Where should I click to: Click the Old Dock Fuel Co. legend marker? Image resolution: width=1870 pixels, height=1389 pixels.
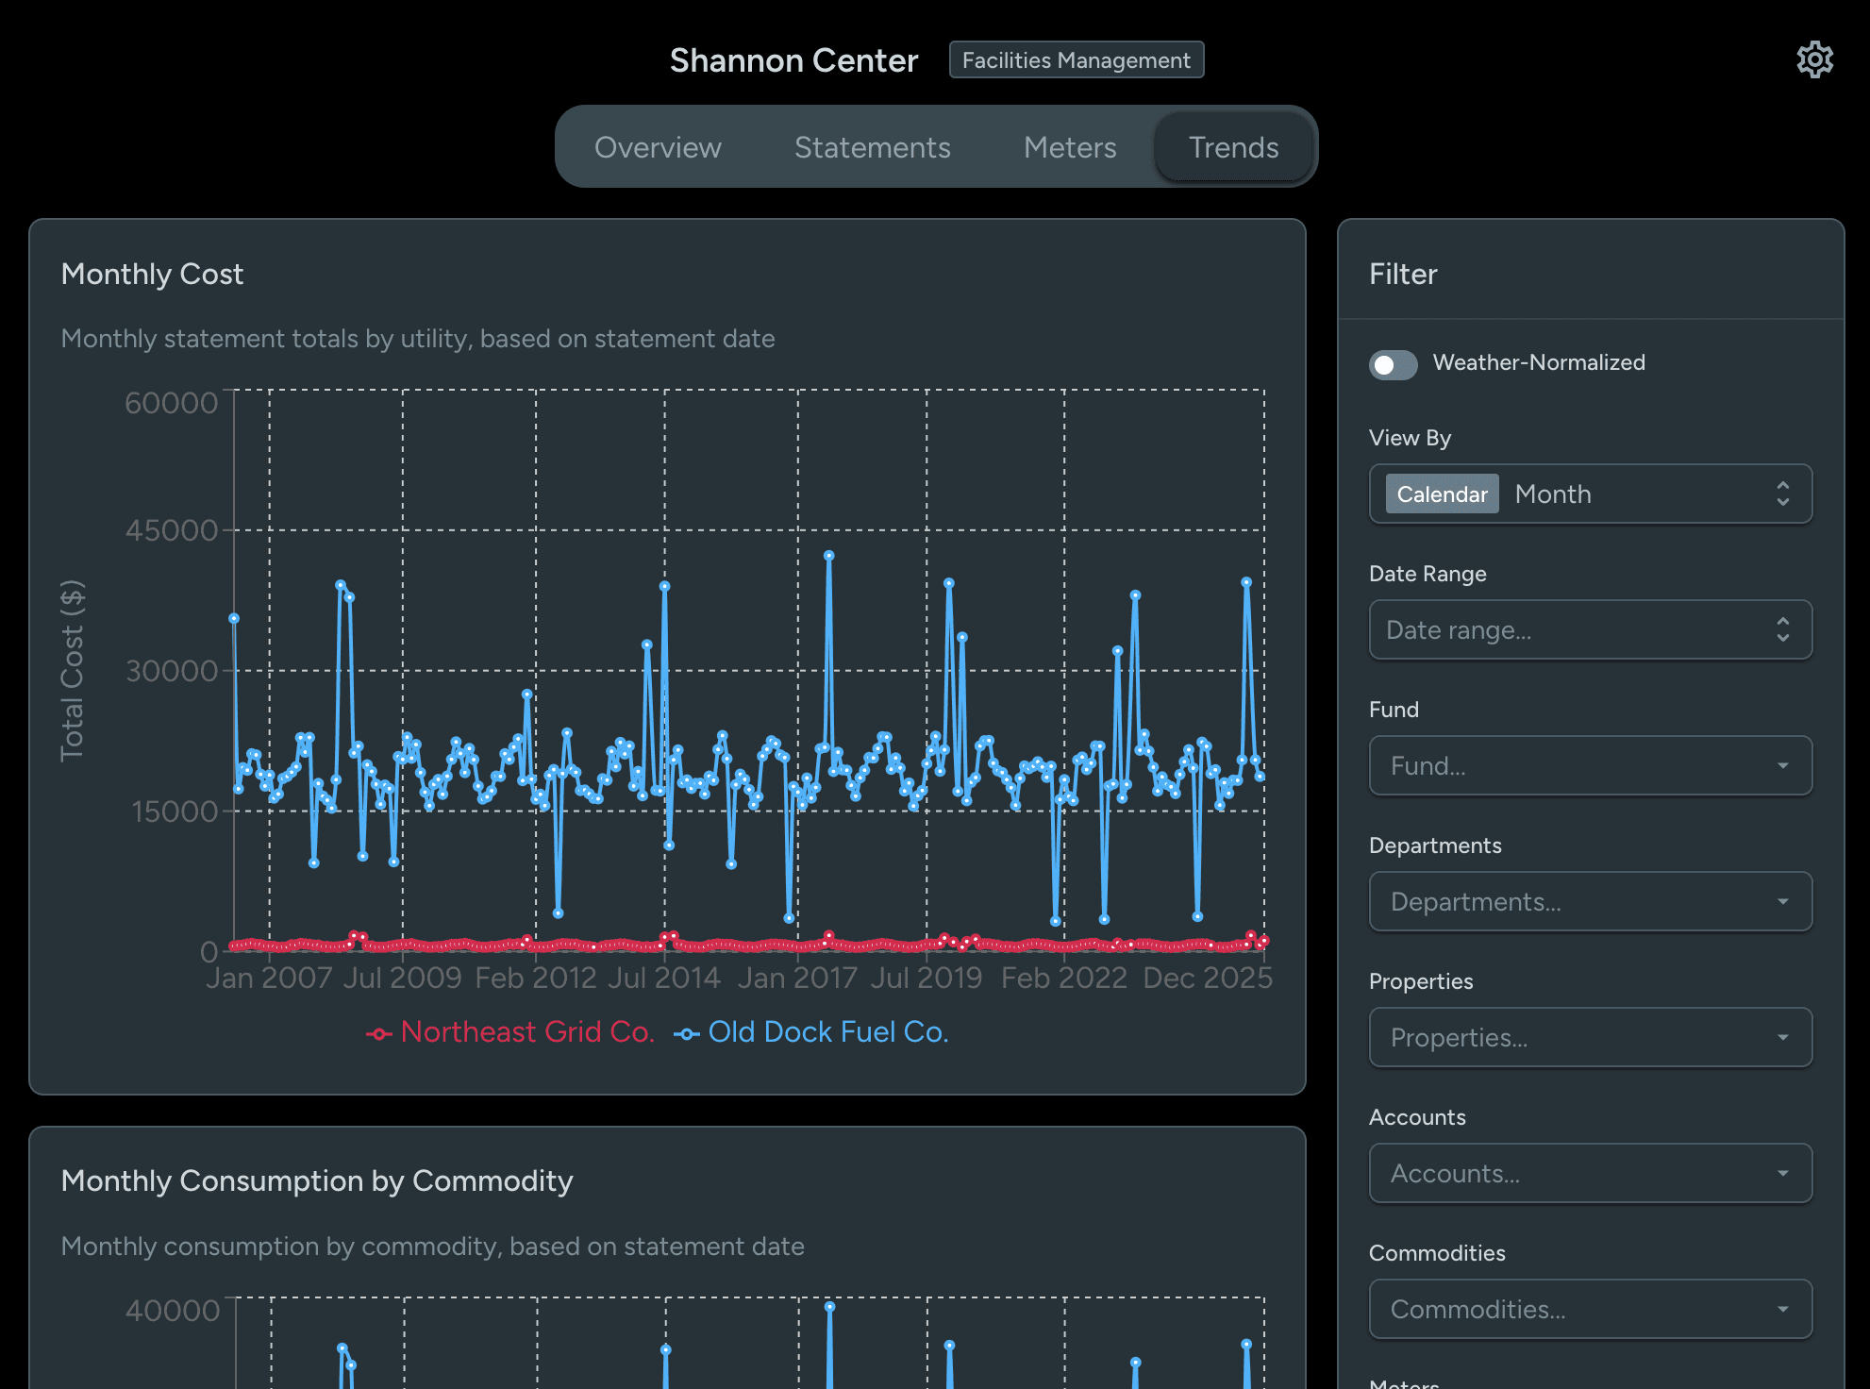(x=686, y=1034)
